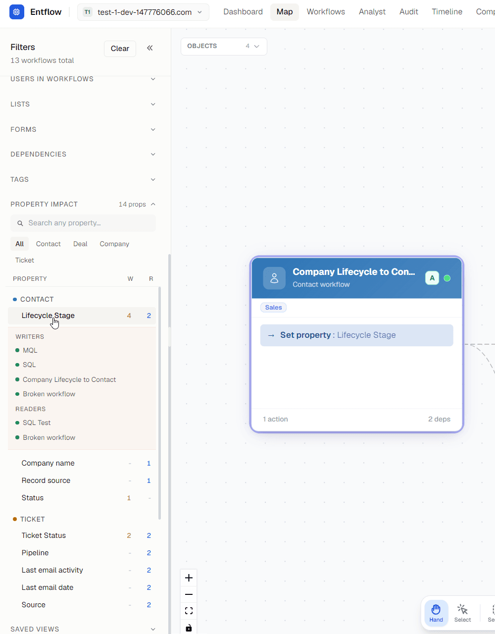495x634 pixels.
Task: Click the Entflow logo icon
Action: [17, 12]
